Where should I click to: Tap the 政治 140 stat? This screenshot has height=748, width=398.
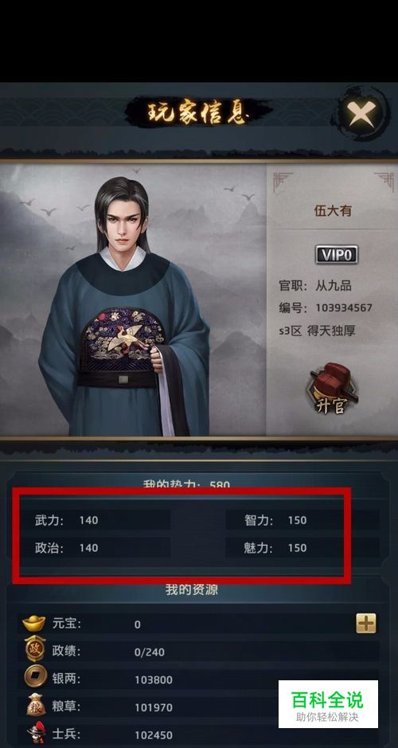[x=67, y=547]
